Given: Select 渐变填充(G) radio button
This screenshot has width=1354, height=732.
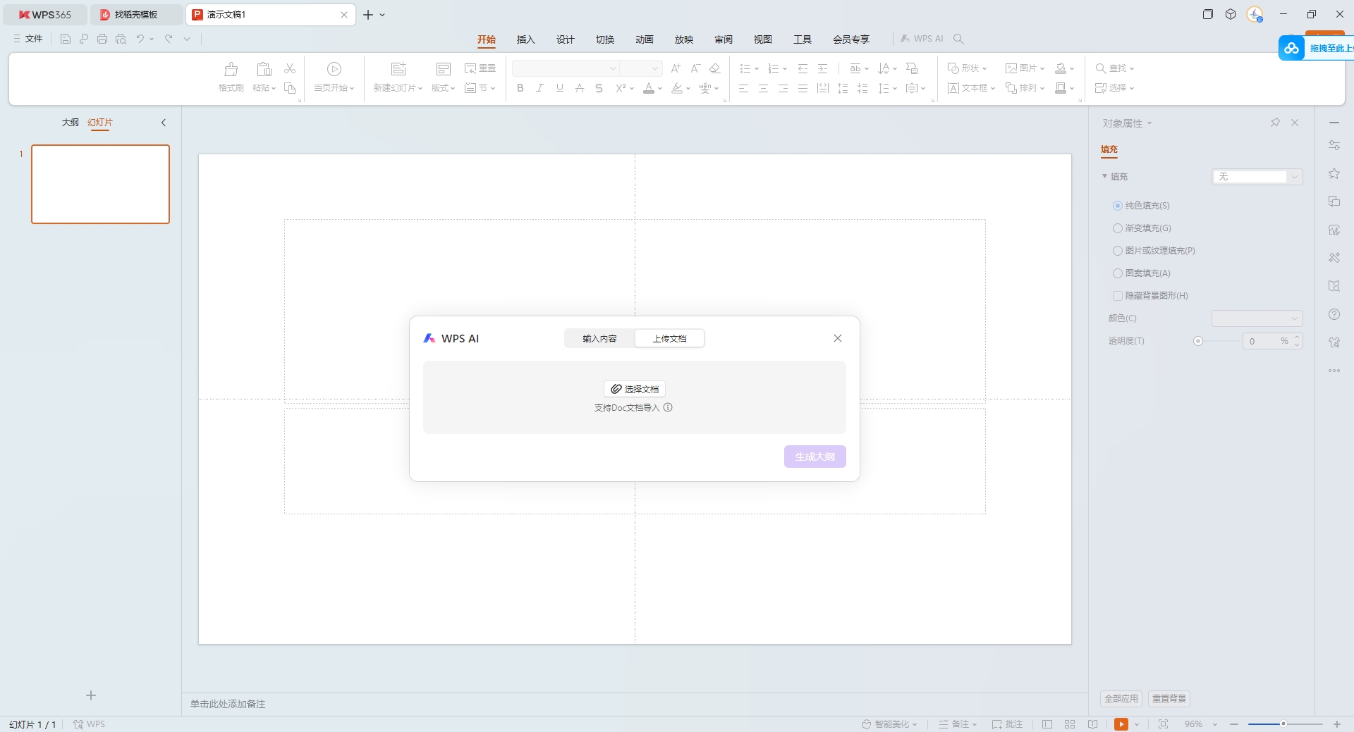Looking at the screenshot, I should (x=1118, y=228).
